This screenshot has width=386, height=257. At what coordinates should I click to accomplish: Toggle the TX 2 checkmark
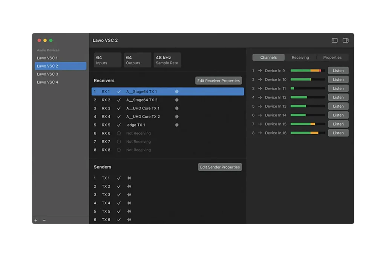[x=119, y=187]
